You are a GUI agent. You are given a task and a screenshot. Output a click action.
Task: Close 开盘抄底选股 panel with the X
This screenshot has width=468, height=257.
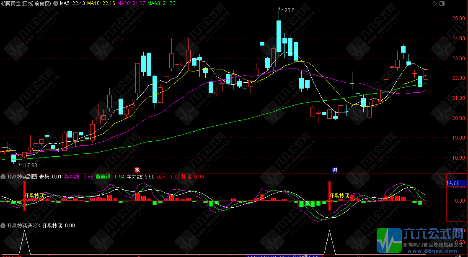(x=38, y=226)
